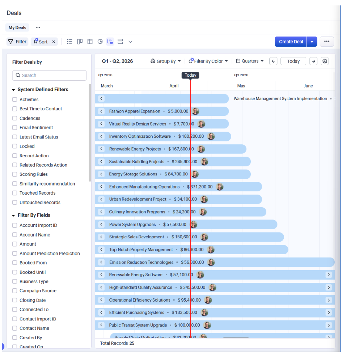Open the table sheet view icon
This screenshot has width=342, height=353.
pos(90,42)
